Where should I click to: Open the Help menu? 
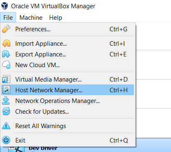(x=56, y=18)
